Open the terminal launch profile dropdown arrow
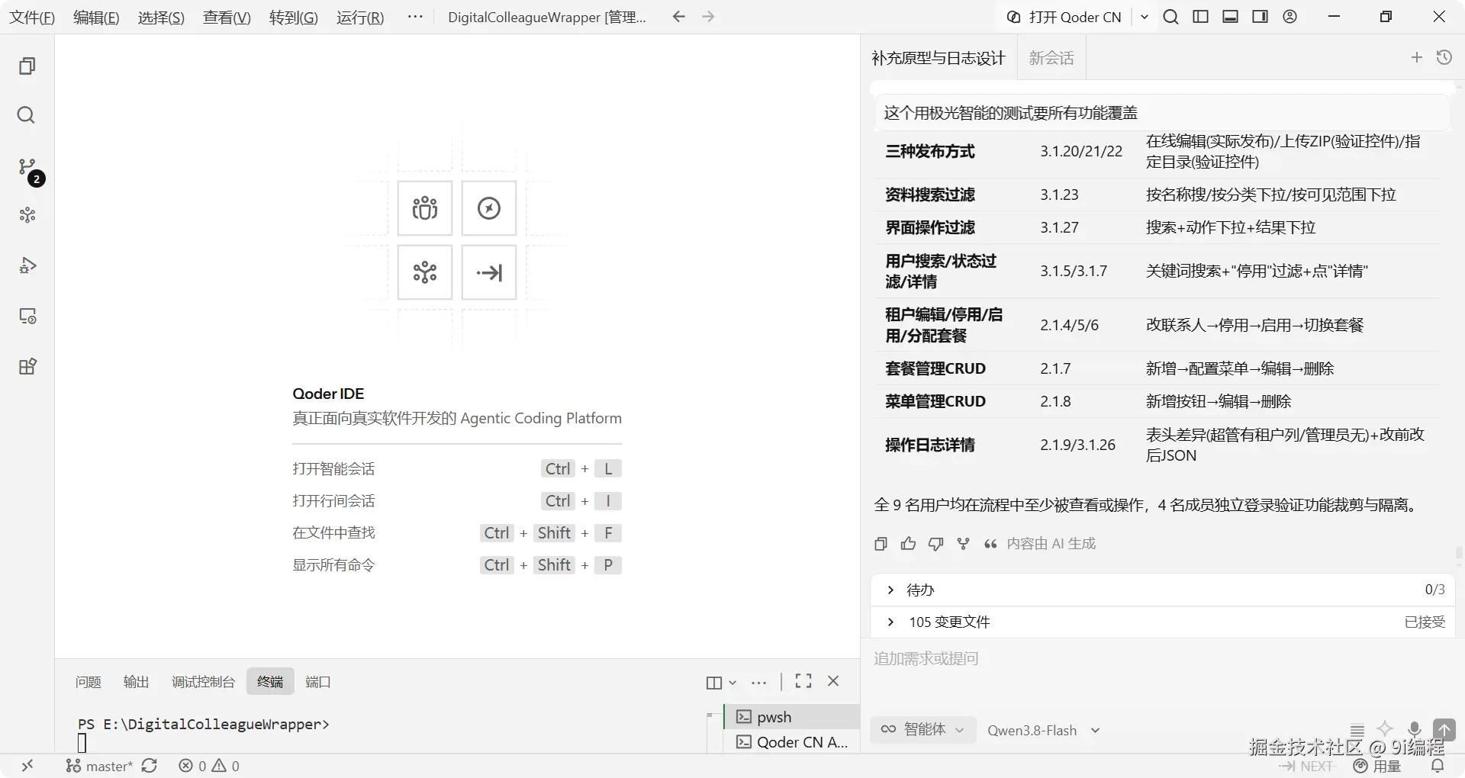Screen dimensions: 1465x778 click(x=732, y=683)
